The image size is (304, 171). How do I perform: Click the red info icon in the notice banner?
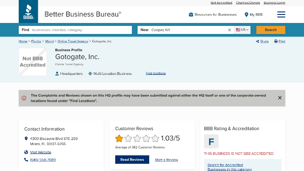click(x=24, y=98)
